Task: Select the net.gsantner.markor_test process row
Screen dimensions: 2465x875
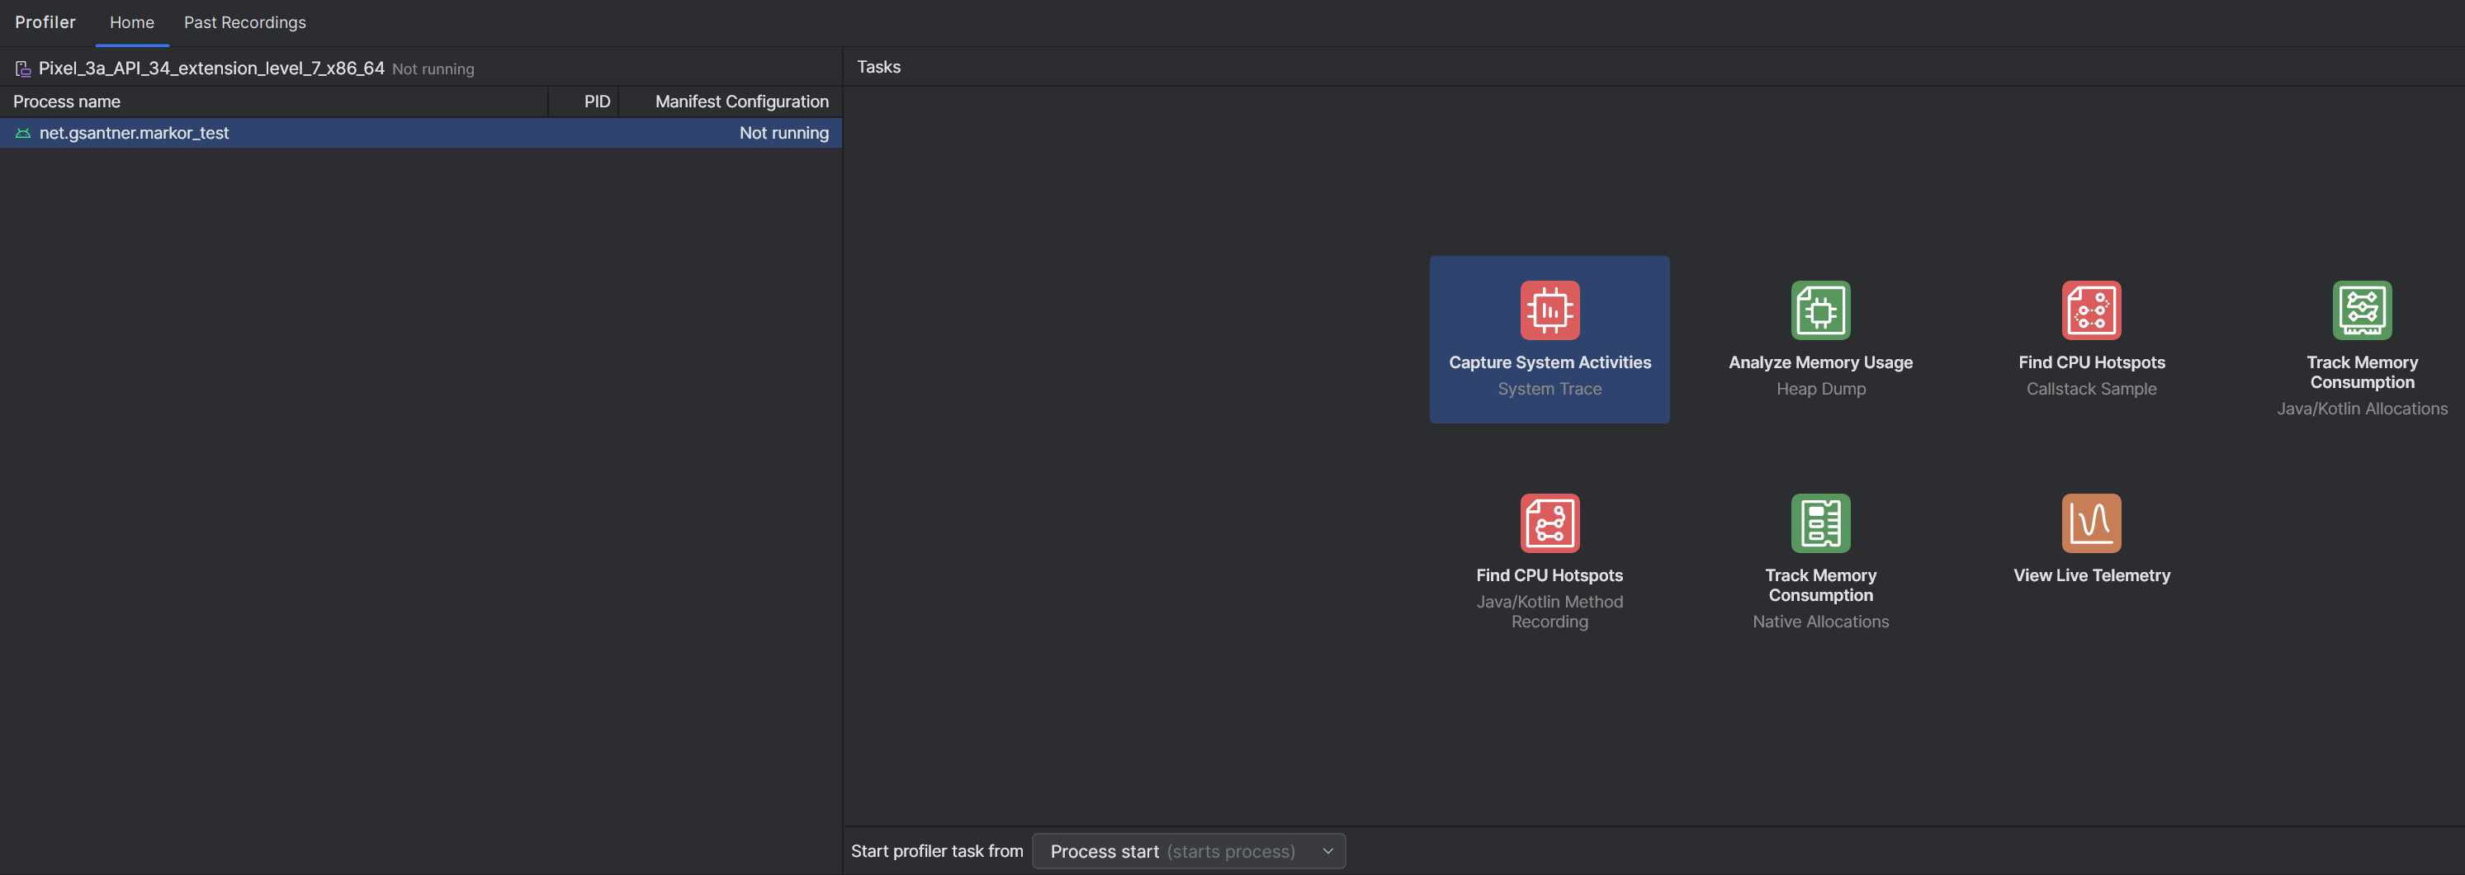Action: (x=421, y=133)
